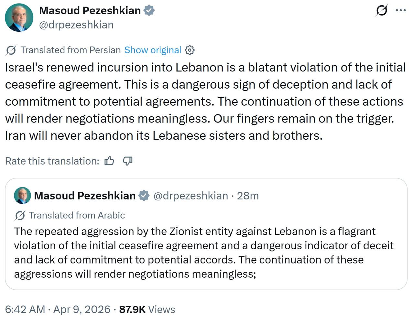Click the translate icon before Translated from Persian

click(x=11, y=50)
